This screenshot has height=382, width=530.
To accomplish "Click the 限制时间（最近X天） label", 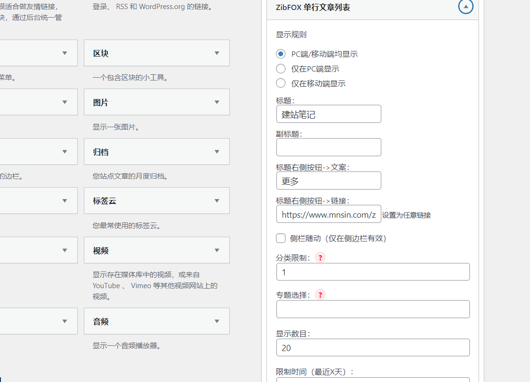I will (315, 372).
